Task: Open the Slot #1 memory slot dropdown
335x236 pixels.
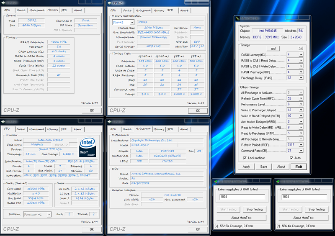Action: (x=132, y=22)
